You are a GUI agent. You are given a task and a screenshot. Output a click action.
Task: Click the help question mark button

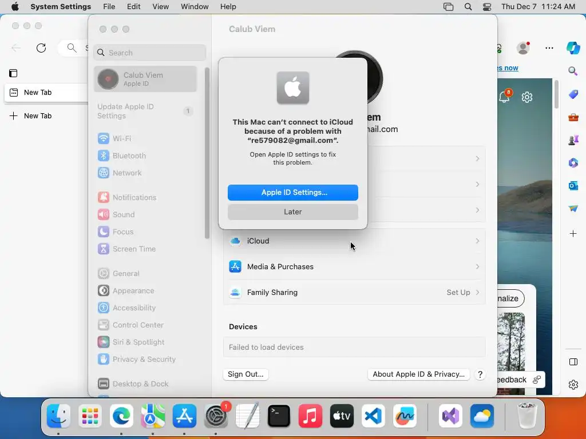(480, 374)
